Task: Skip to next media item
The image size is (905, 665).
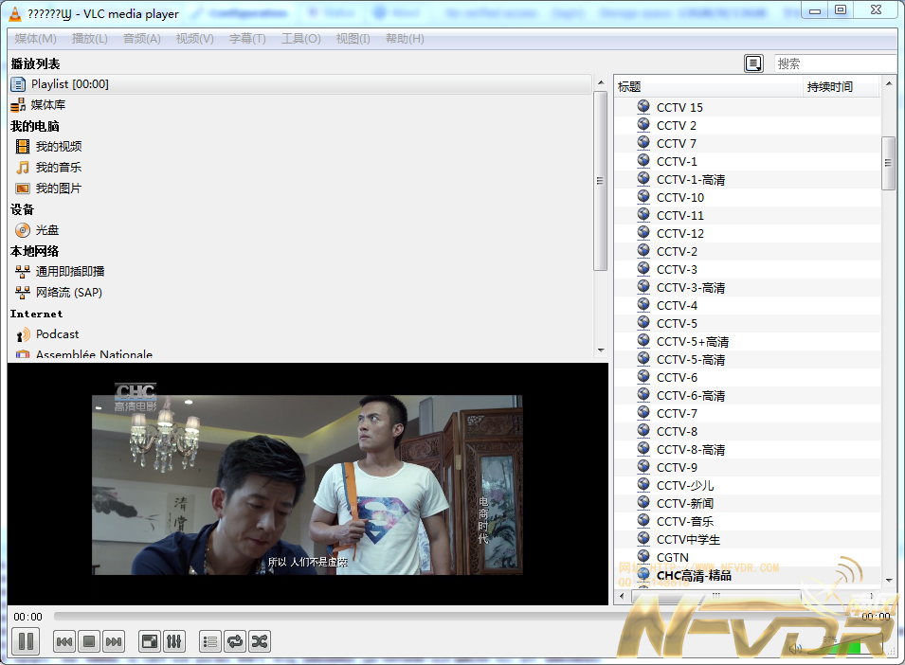Action: coord(114,641)
